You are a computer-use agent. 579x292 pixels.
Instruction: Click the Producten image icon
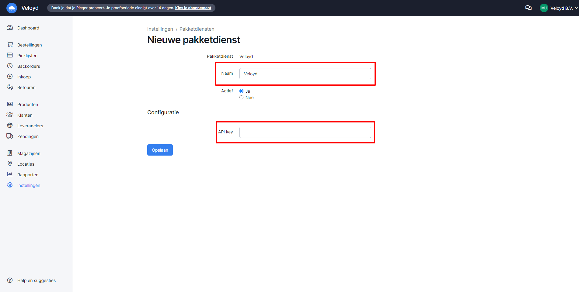pos(10,104)
